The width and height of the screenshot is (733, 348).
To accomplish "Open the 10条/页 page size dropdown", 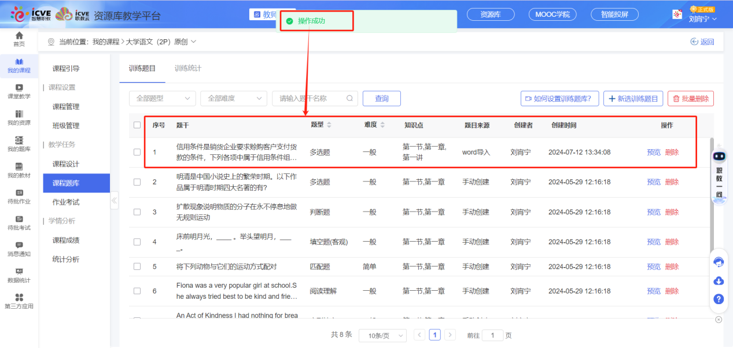I will click(382, 335).
